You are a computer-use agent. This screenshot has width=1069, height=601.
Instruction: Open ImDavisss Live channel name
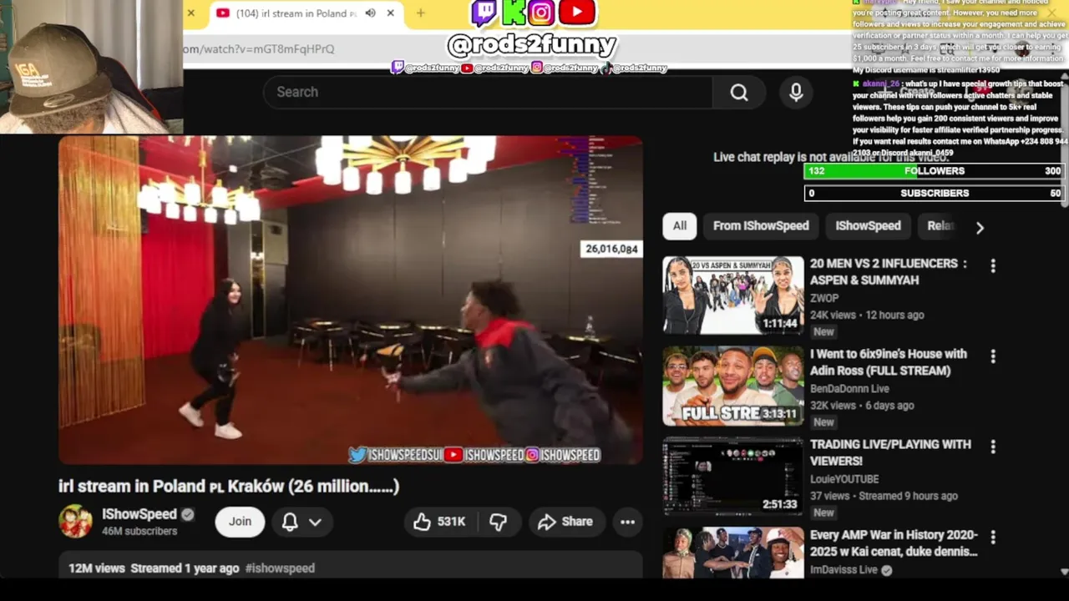844,570
